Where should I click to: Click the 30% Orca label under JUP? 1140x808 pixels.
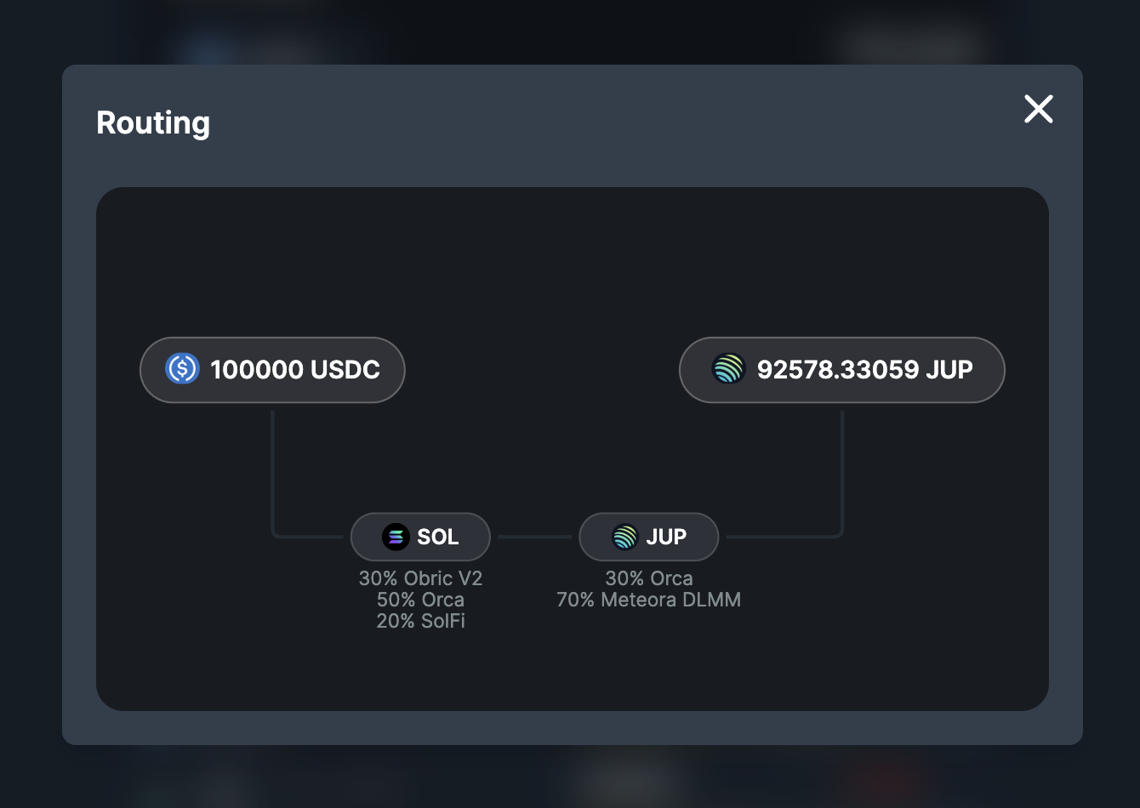click(x=648, y=578)
